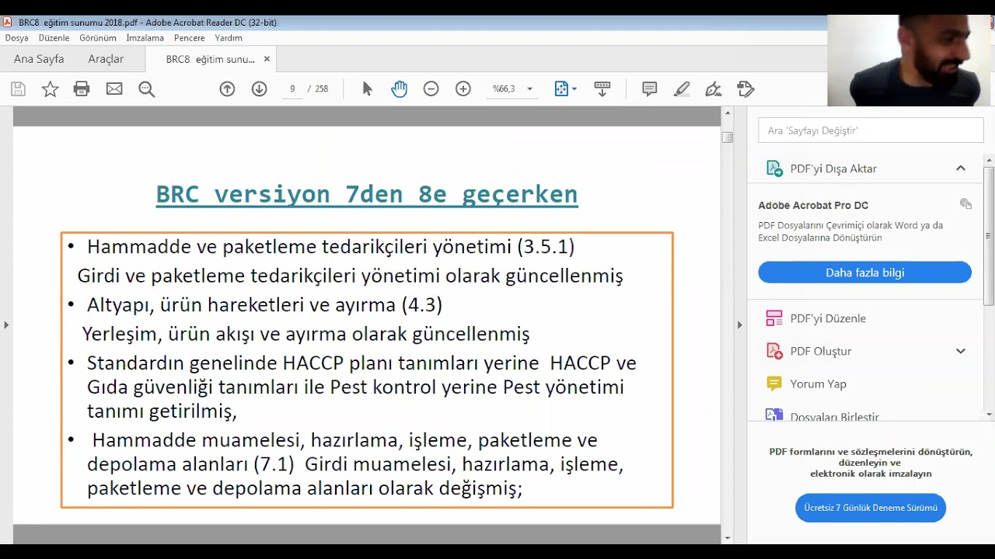Click the document vertical scrollbar thumb
The image size is (995, 559).
(728, 137)
